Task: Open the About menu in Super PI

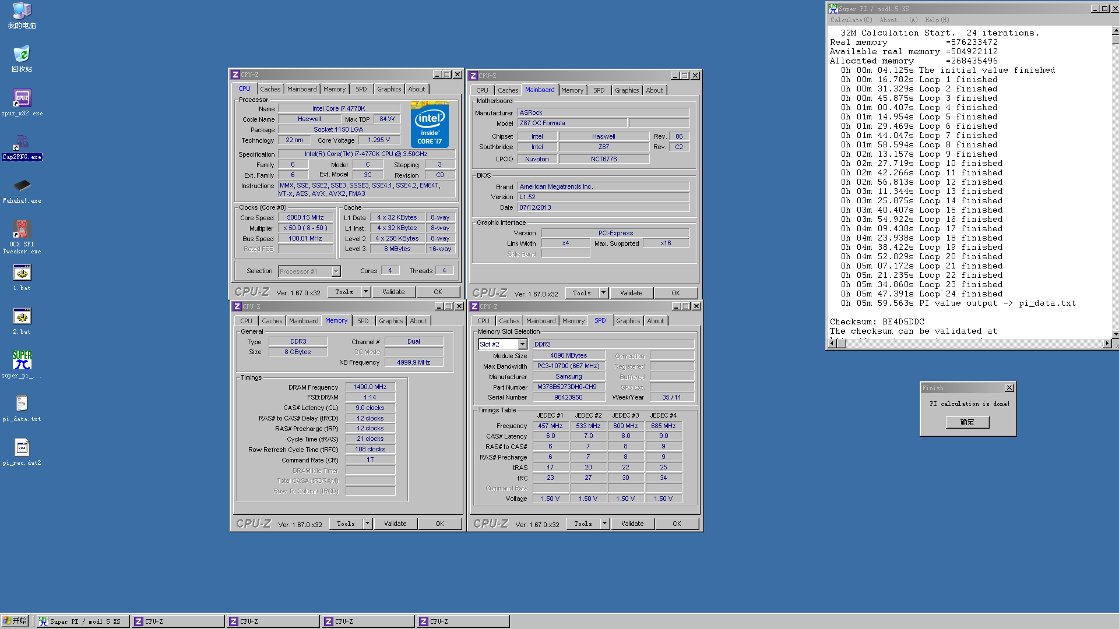Action: coord(898,20)
